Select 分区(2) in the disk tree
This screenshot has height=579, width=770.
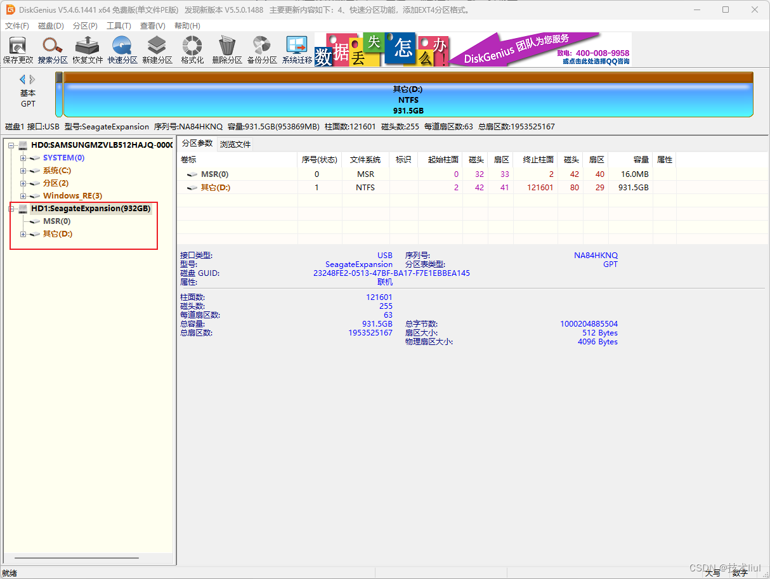56,183
